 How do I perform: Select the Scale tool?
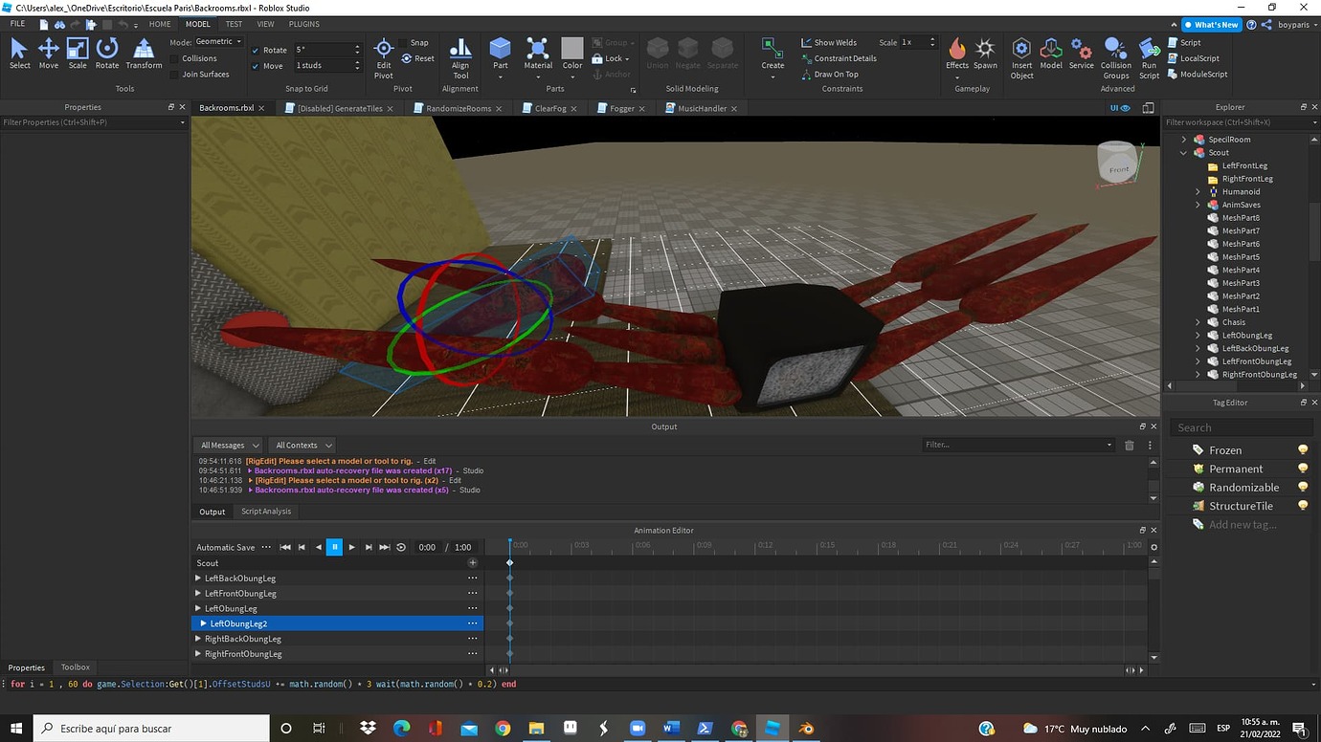tap(78, 53)
